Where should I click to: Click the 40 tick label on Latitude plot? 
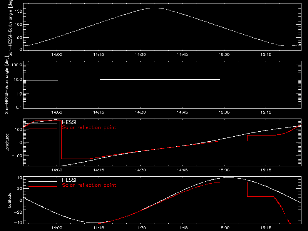click(x=20, y=178)
